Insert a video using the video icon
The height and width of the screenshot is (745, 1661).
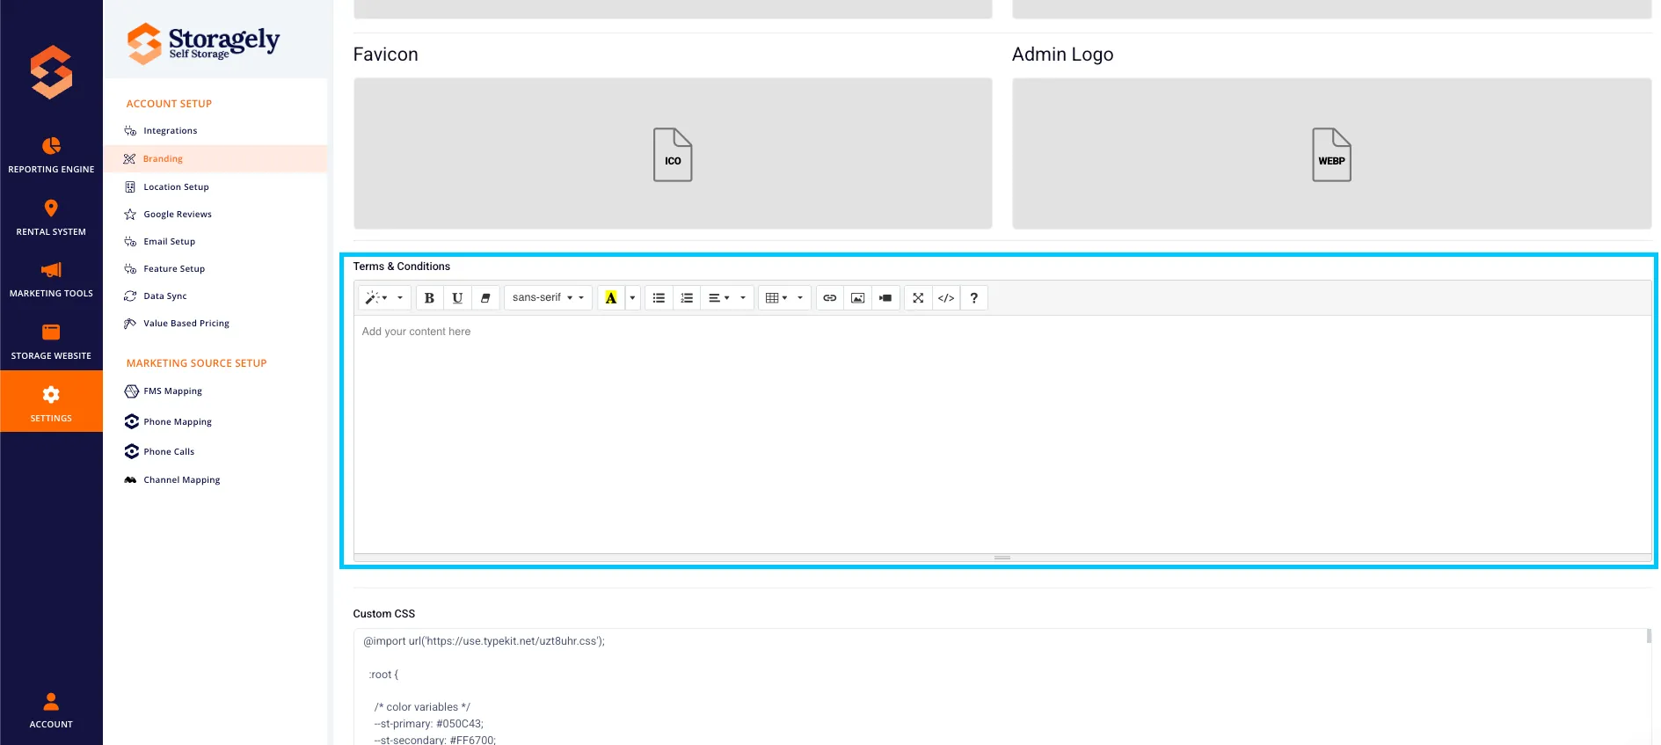(885, 298)
